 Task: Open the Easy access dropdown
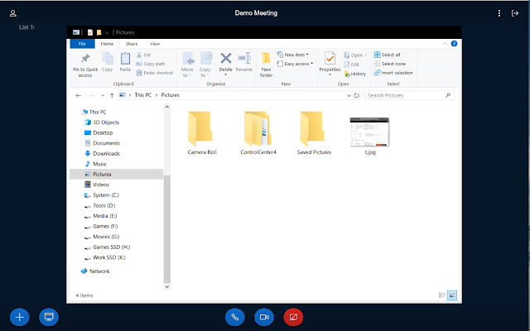pyautogui.click(x=295, y=64)
